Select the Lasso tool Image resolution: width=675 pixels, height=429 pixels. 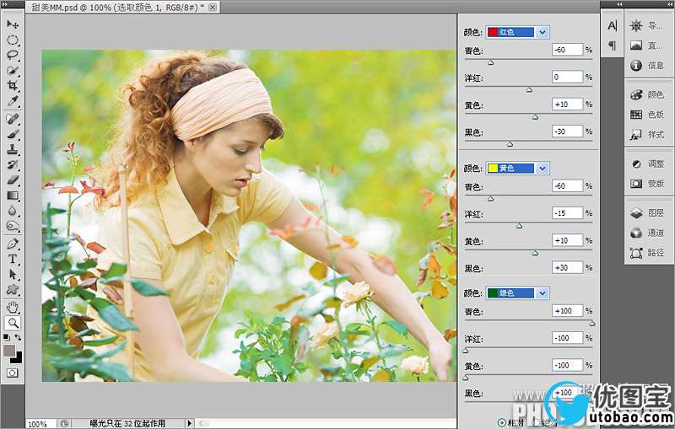[x=13, y=55]
